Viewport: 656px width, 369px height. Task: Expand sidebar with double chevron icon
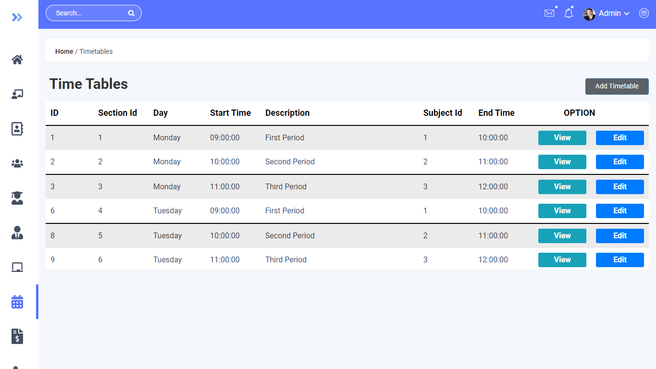17,18
